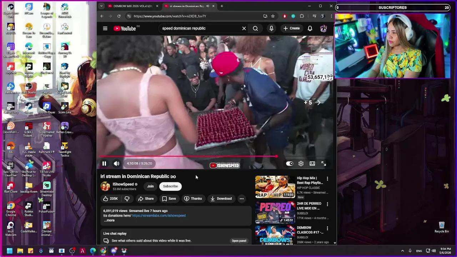Mute the tab via its speaker icon
The height and width of the screenshot is (257, 457).
[207, 6]
